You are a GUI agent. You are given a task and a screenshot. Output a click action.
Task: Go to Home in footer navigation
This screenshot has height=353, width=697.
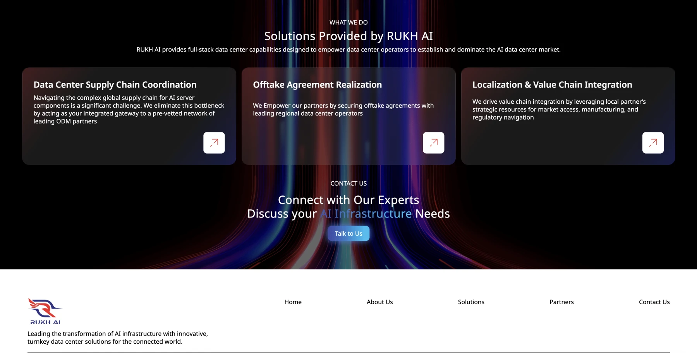tap(293, 302)
